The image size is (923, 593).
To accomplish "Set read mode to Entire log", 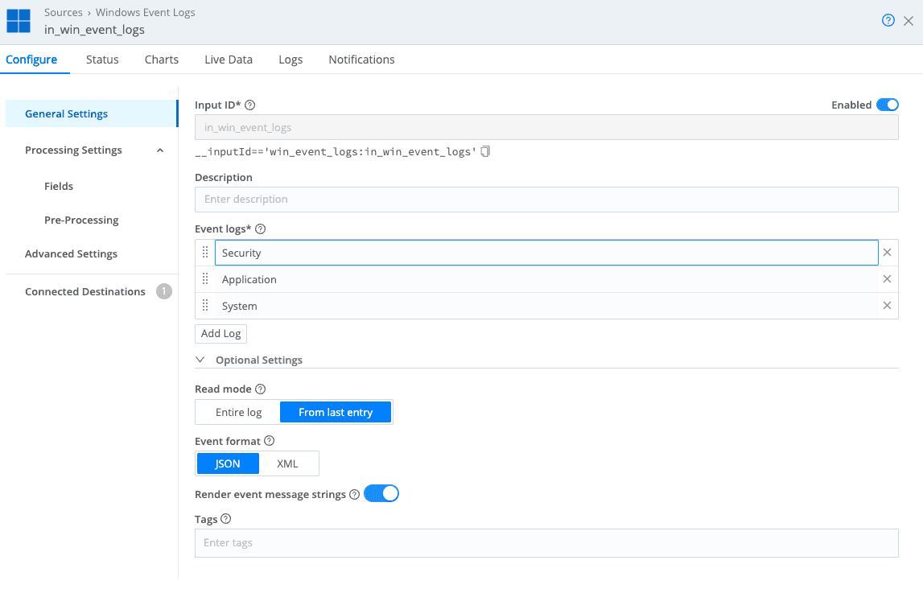I will click(237, 411).
